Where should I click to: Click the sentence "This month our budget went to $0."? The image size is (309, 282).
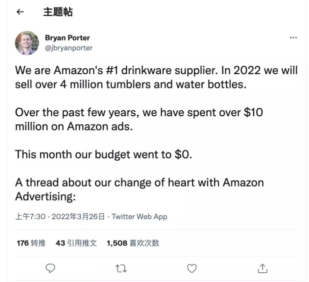coord(104,154)
